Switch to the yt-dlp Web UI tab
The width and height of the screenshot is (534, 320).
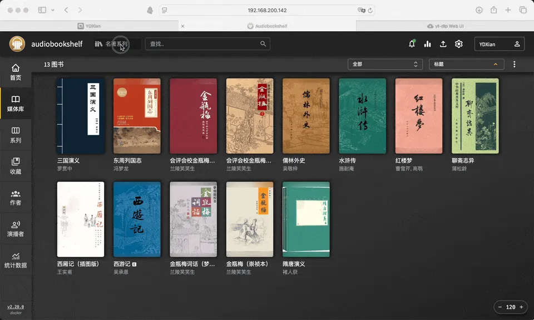446,26
